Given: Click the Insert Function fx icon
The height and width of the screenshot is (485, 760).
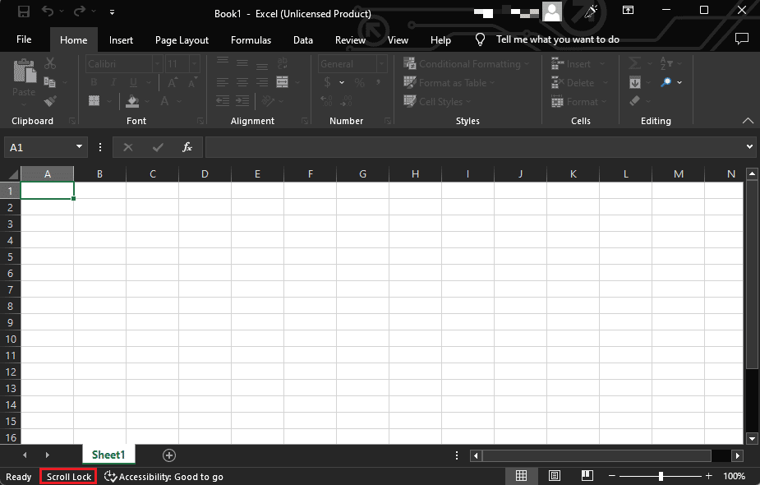Looking at the screenshot, I should (187, 147).
